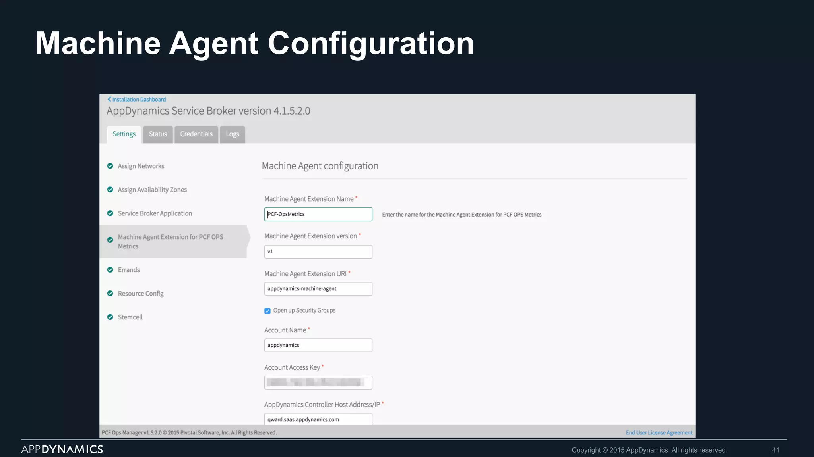The image size is (814, 457).
Task: Select Assign Networks in sidebar
Action: pos(141,166)
